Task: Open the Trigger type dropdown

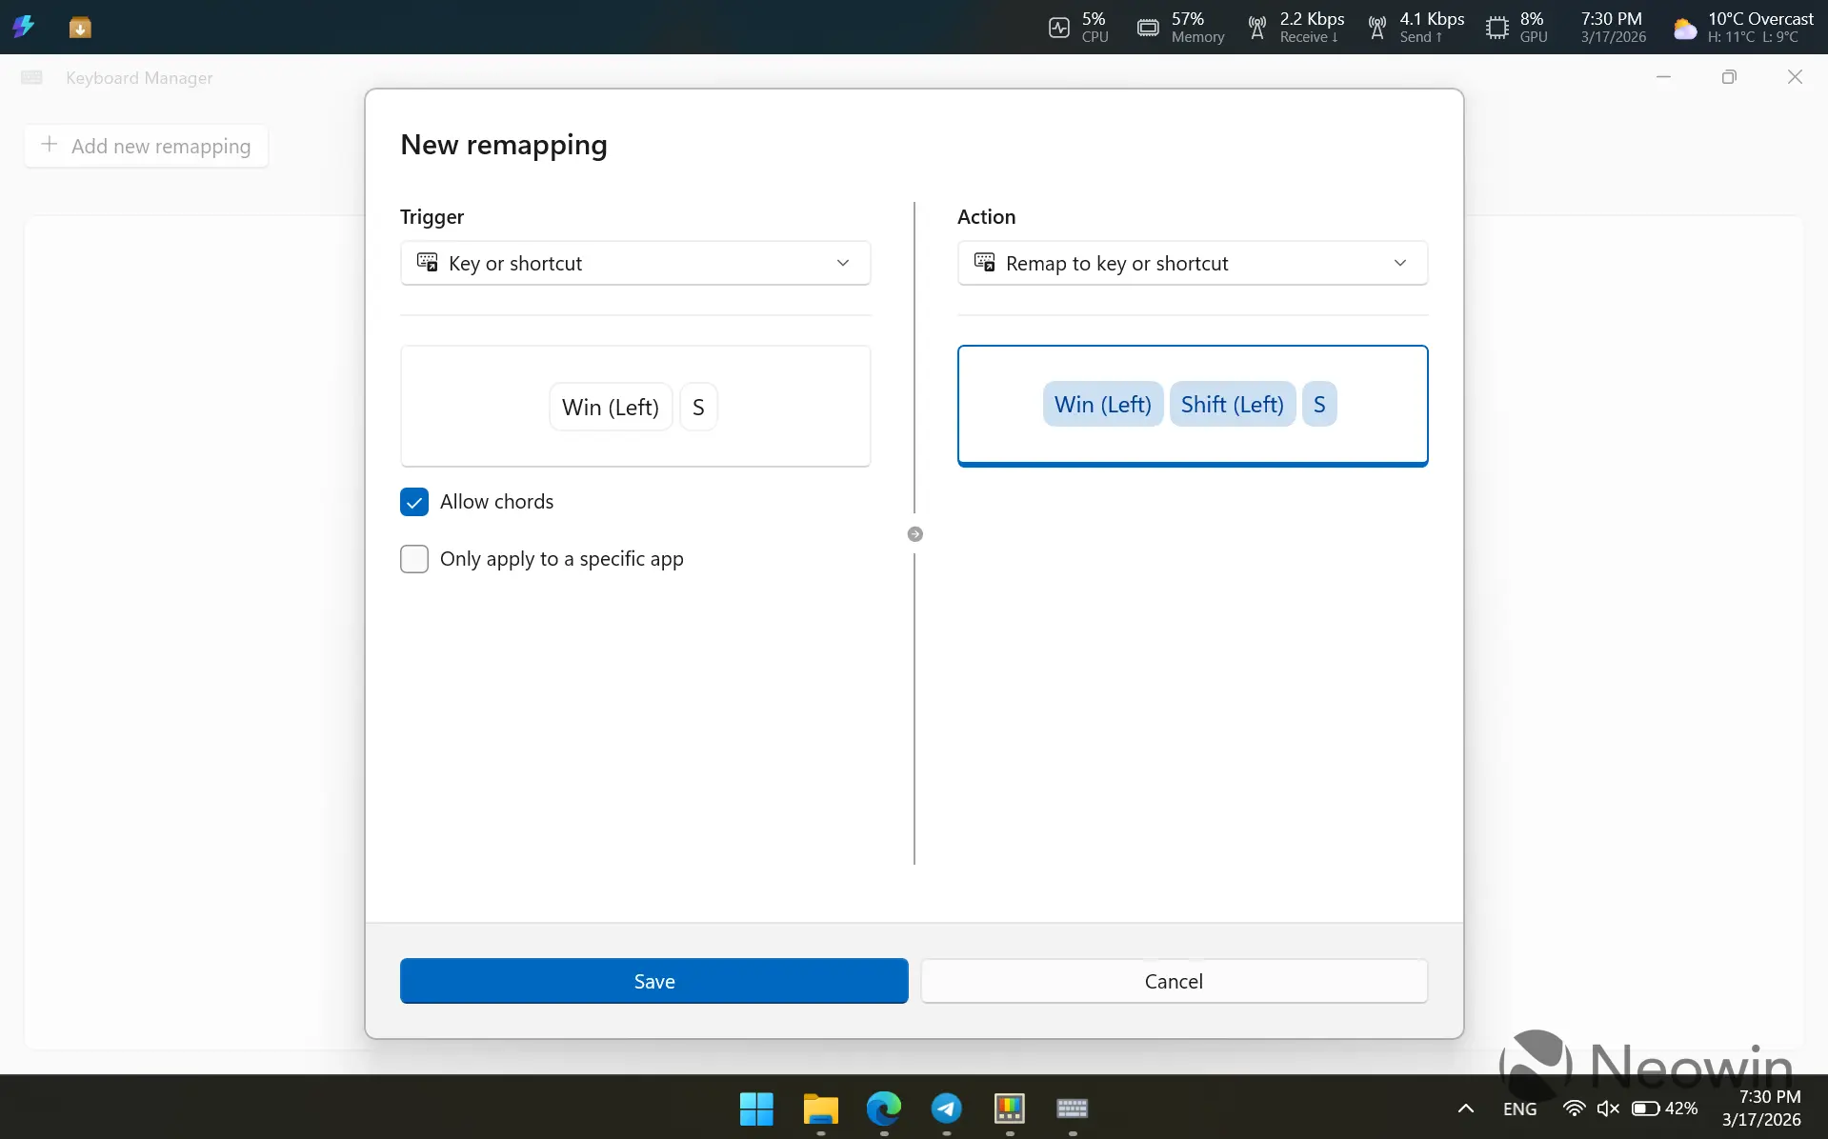Action: [635, 263]
